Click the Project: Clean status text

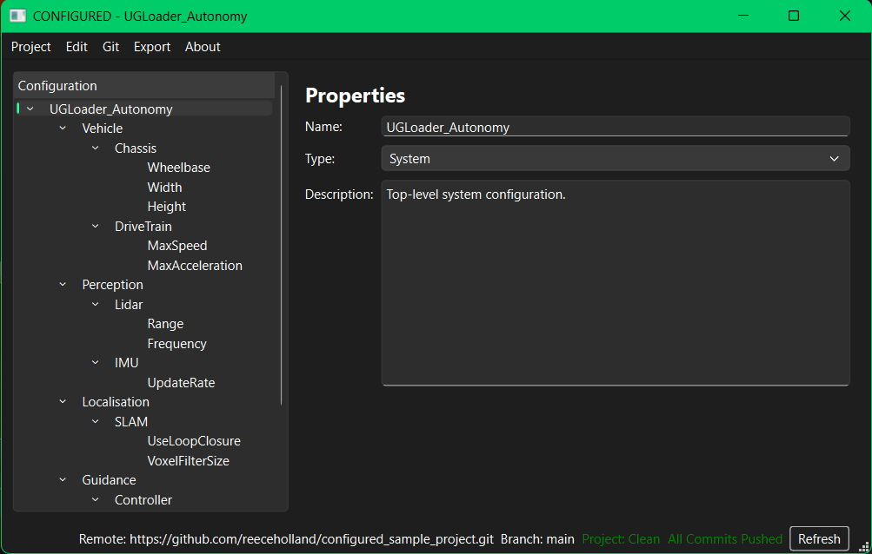point(621,539)
